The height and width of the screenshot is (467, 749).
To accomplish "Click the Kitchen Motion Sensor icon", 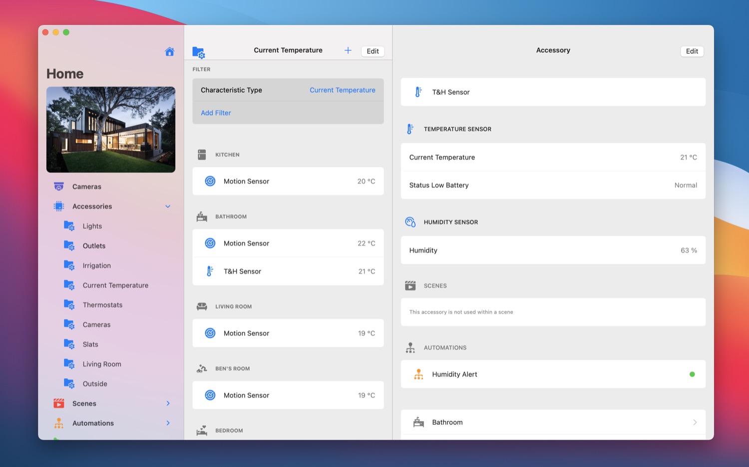I will pos(210,181).
